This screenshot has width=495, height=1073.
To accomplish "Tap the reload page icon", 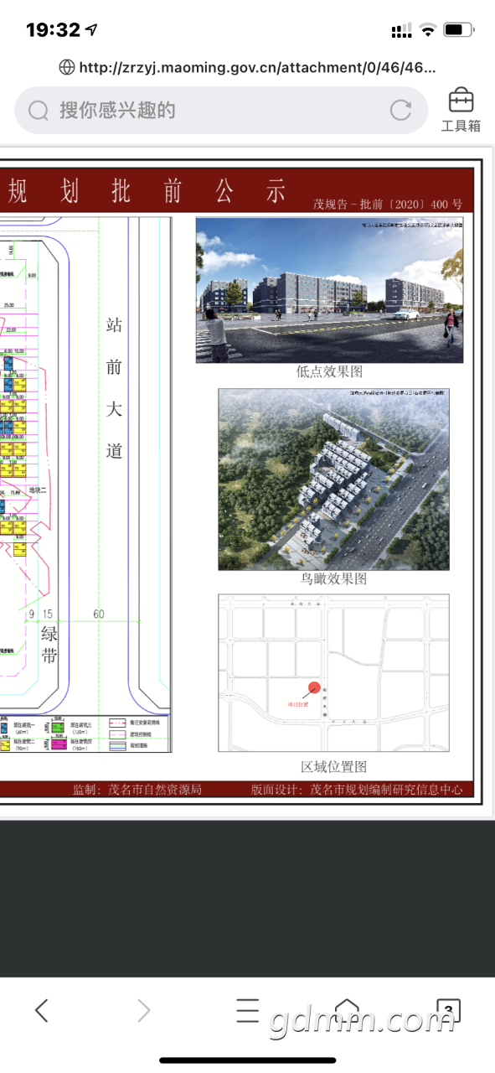I will [x=401, y=110].
